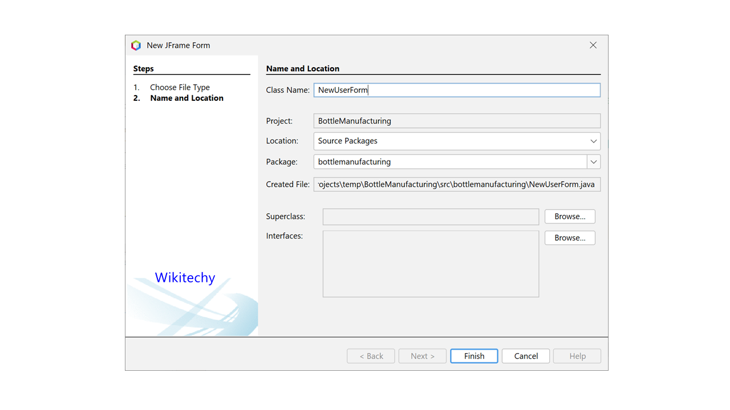Place cursor in the Class Name field
This screenshot has width=730, height=410.
(456, 89)
